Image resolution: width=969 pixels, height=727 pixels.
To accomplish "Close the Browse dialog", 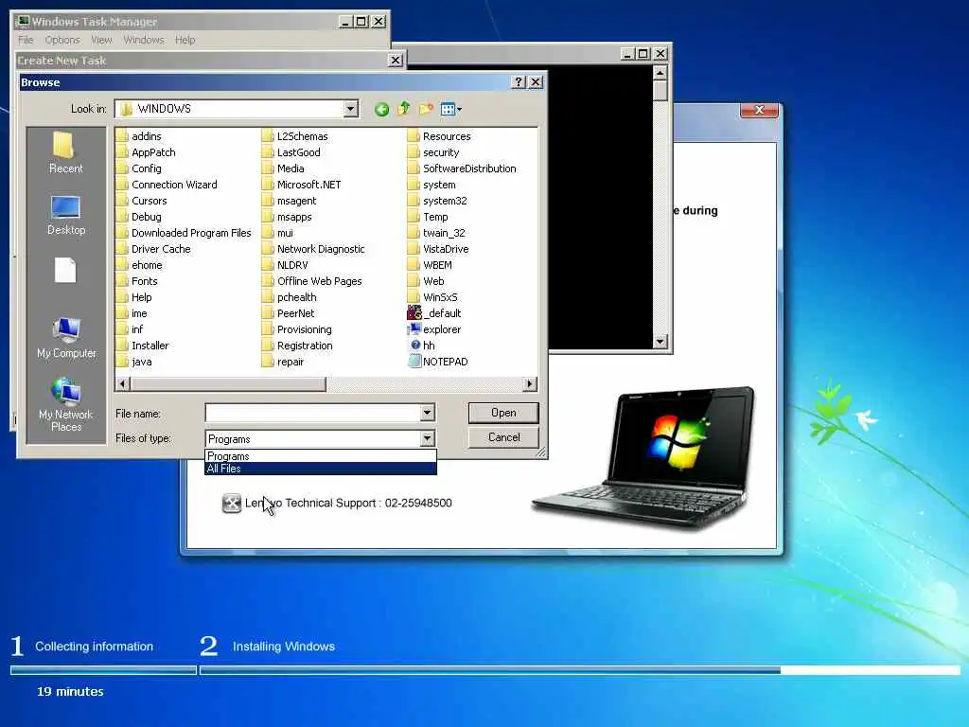I will pos(536,81).
